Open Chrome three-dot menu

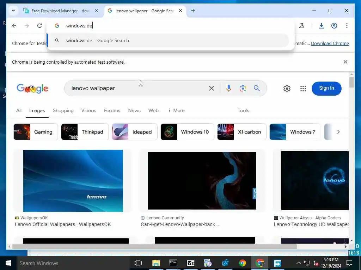point(347,26)
